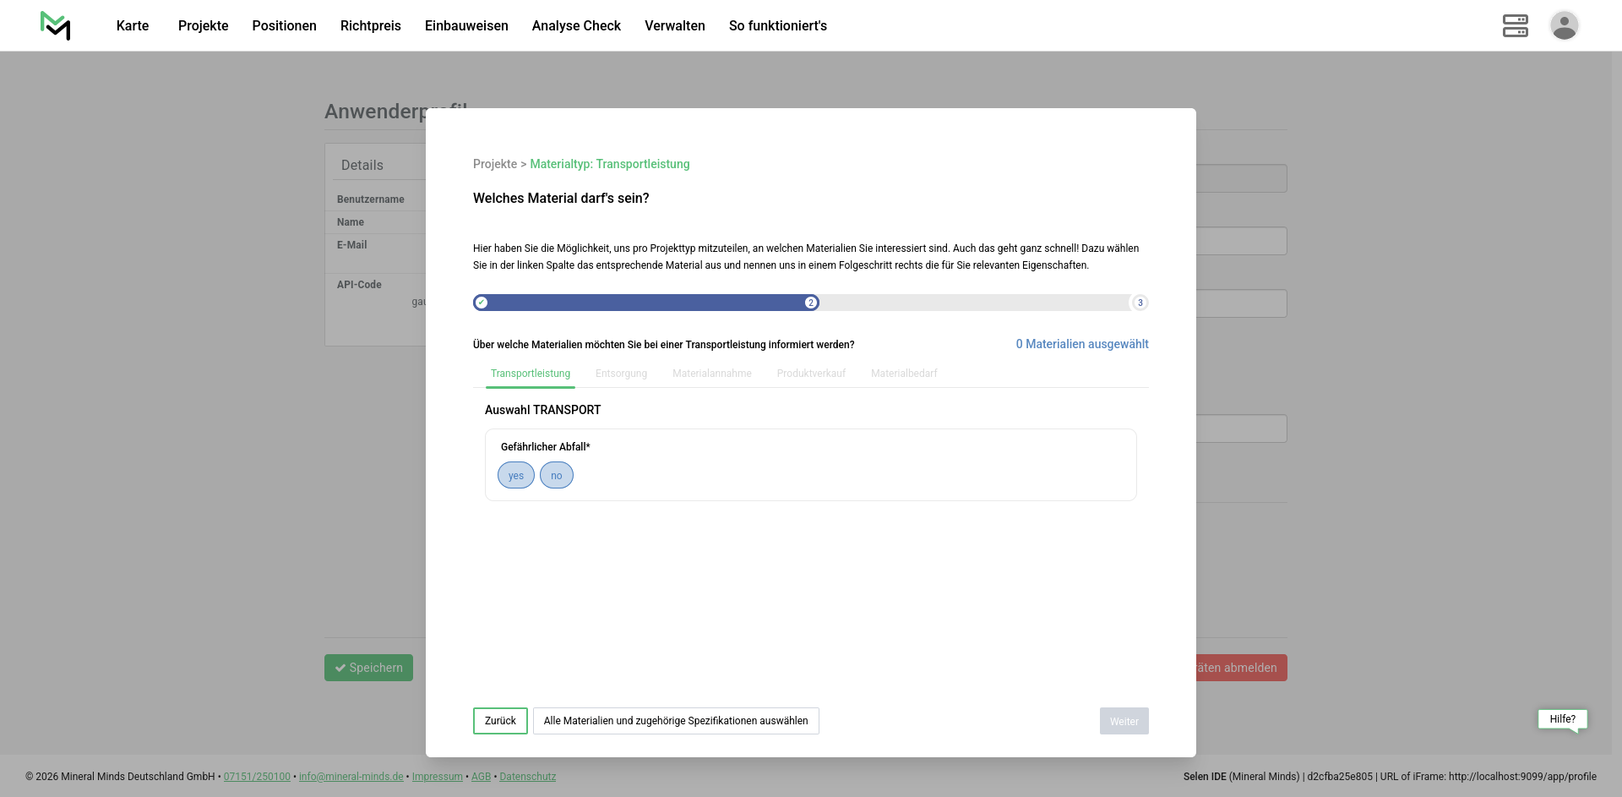Switch to the Entsorgung tab

tap(621, 374)
